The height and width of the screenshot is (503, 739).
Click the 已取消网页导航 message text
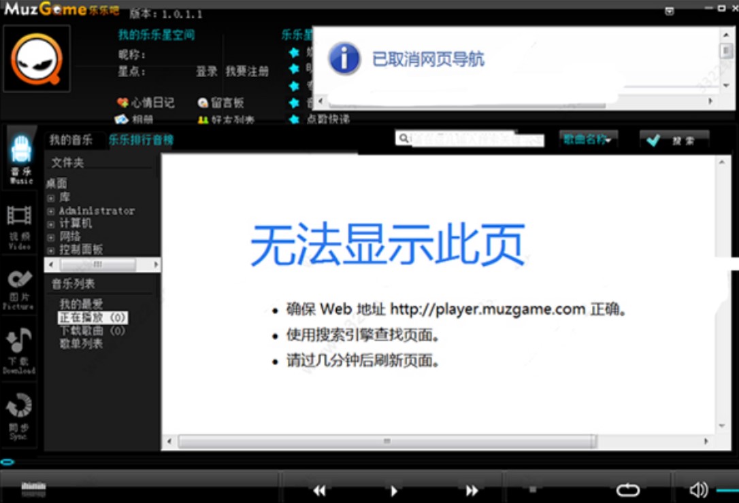click(428, 59)
